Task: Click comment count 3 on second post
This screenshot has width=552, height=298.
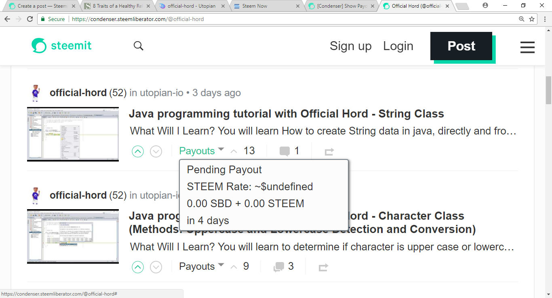Action: [x=291, y=267]
